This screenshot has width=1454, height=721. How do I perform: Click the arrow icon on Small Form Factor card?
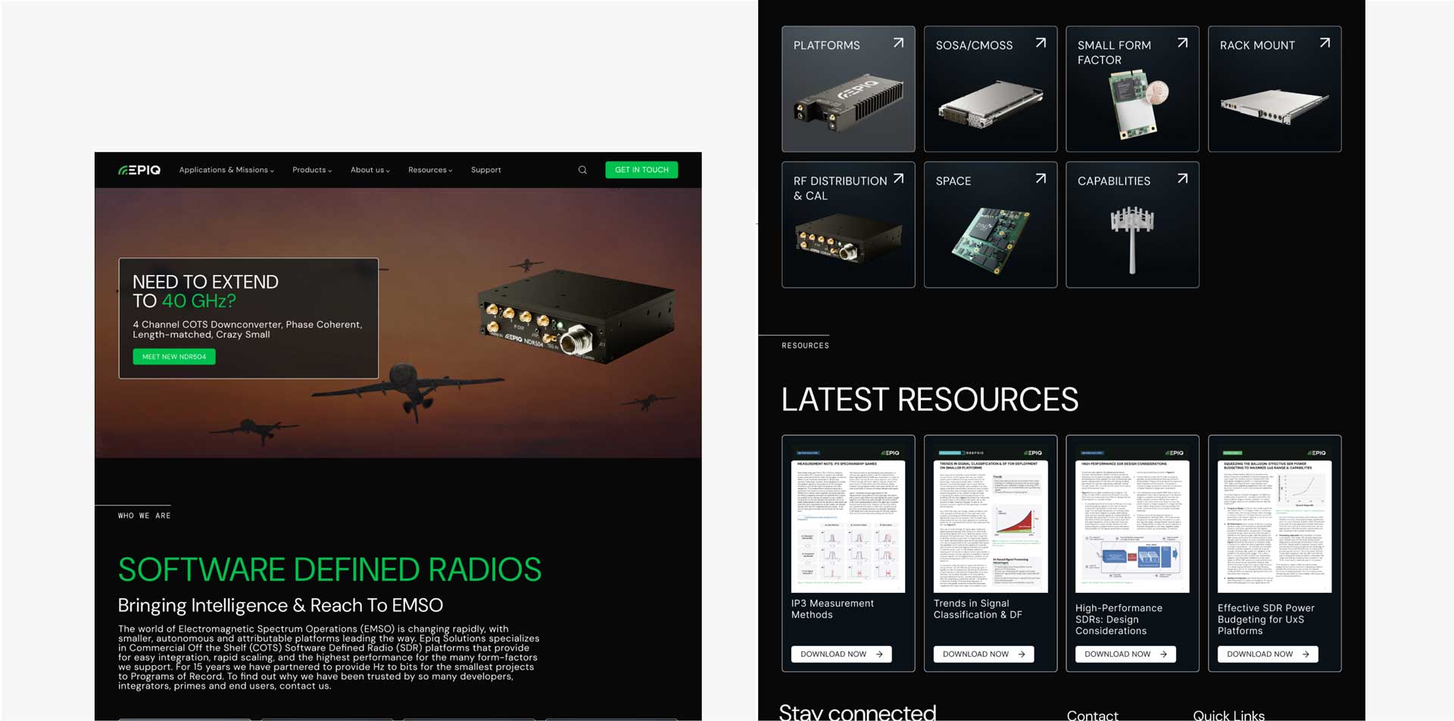click(x=1182, y=43)
